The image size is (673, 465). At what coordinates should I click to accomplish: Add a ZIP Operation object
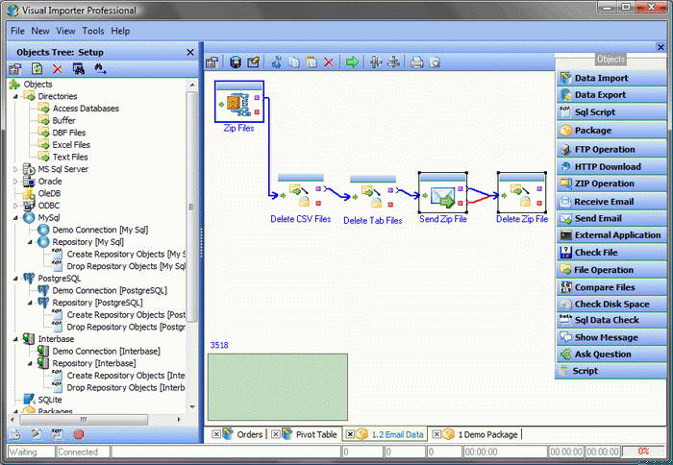[x=611, y=184]
